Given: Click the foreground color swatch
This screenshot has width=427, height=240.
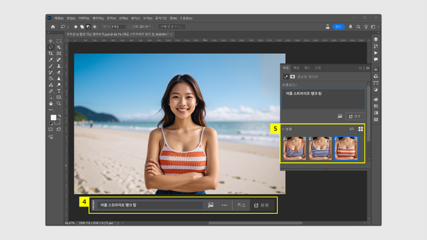Looking at the screenshot, I should click(54, 118).
